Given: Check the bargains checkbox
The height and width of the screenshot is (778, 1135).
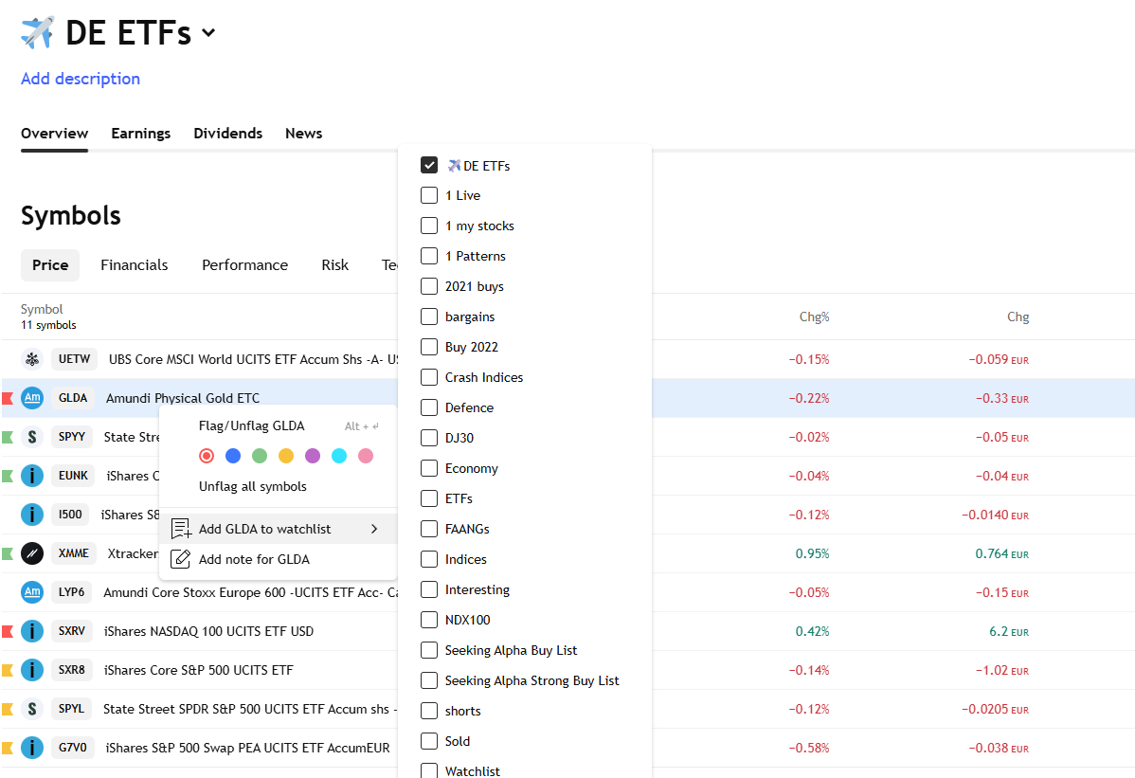Looking at the screenshot, I should tap(429, 317).
